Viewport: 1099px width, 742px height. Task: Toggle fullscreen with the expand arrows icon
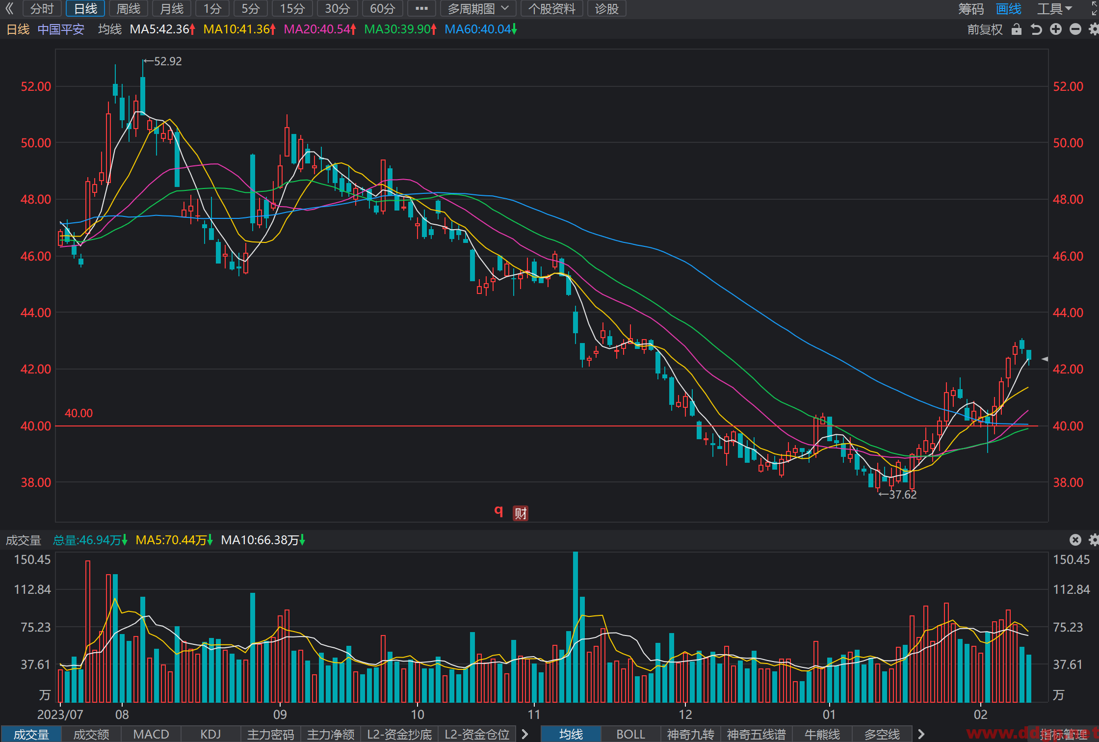pos(1095,8)
